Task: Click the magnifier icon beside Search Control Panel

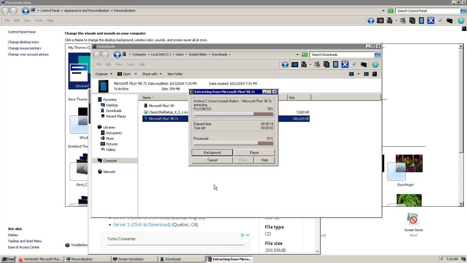Action: coord(463,11)
